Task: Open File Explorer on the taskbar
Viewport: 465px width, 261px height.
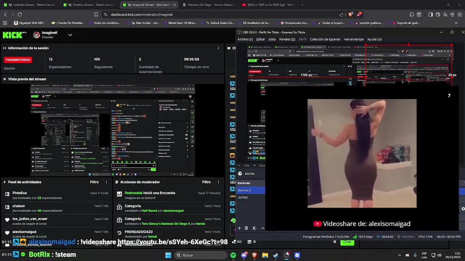Action: point(265,255)
